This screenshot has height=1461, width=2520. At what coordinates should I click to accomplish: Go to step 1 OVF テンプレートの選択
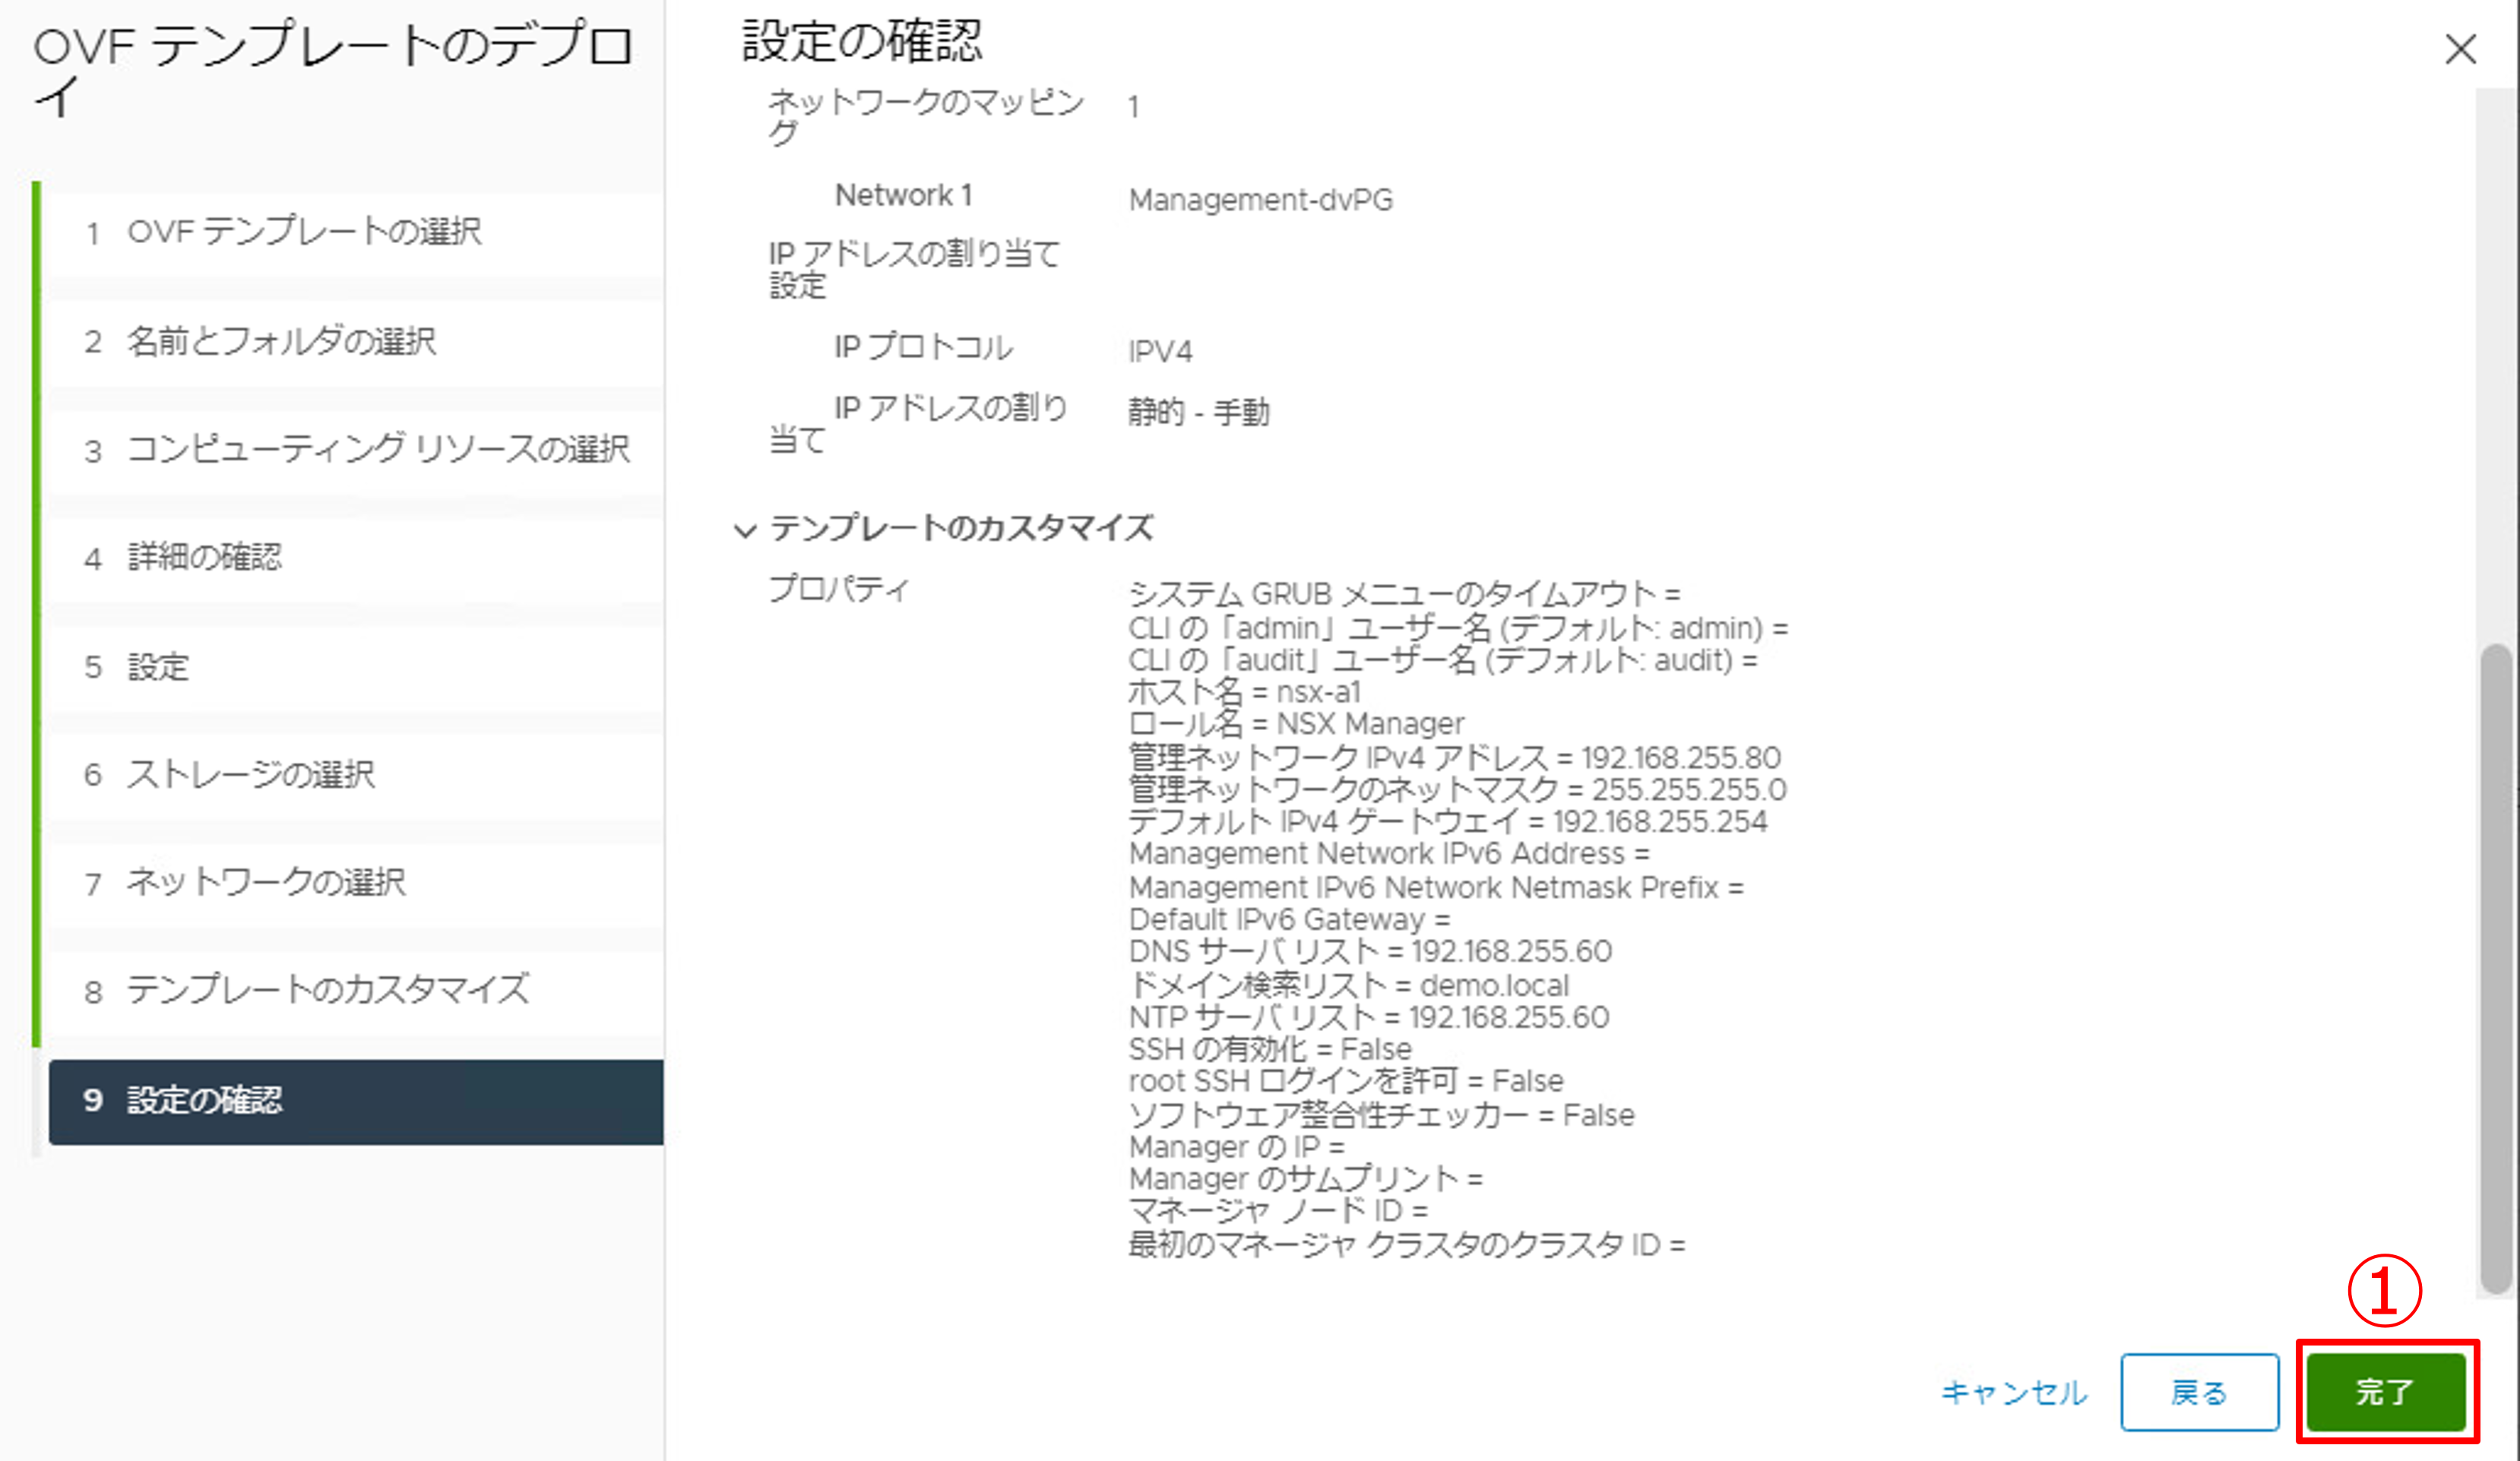(305, 232)
